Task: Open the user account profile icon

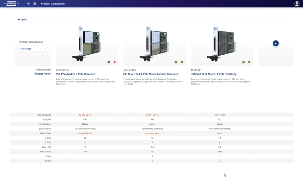Action: [x=297, y=4]
